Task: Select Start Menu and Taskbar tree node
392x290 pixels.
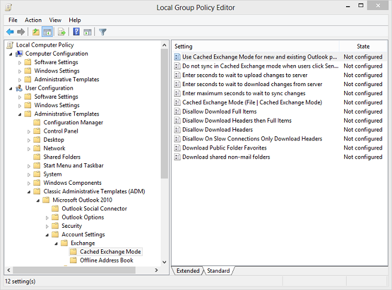Action: (x=73, y=166)
